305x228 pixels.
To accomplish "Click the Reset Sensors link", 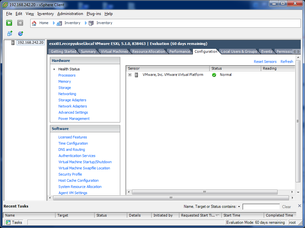I will click(265, 62).
